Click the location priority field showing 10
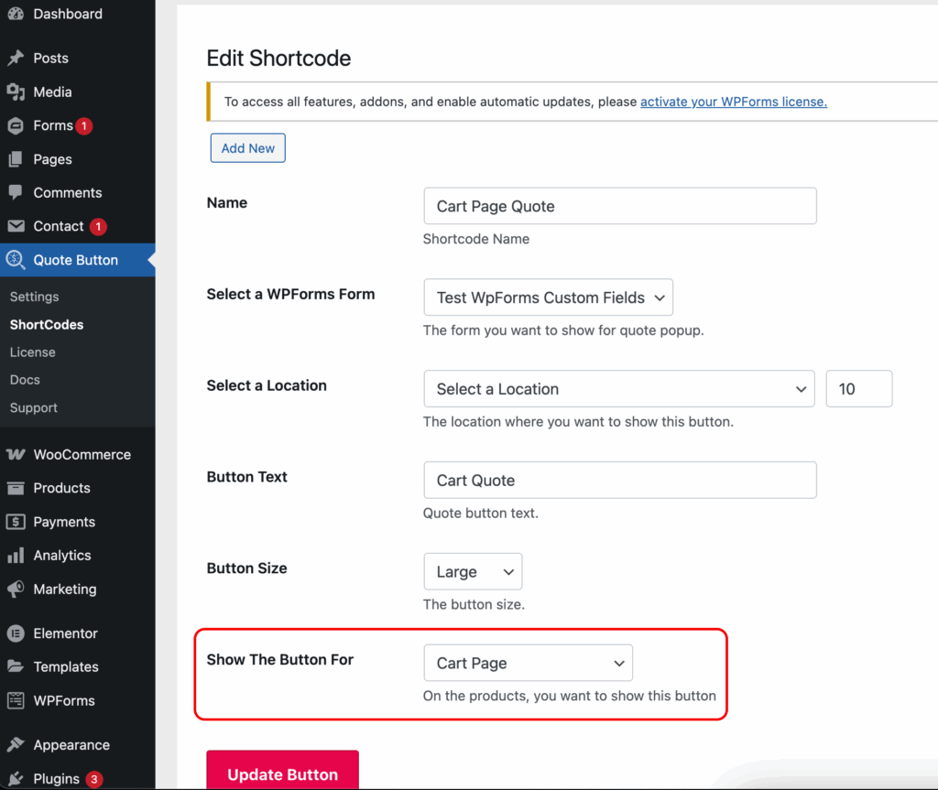The height and width of the screenshot is (790, 938). (859, 389)
